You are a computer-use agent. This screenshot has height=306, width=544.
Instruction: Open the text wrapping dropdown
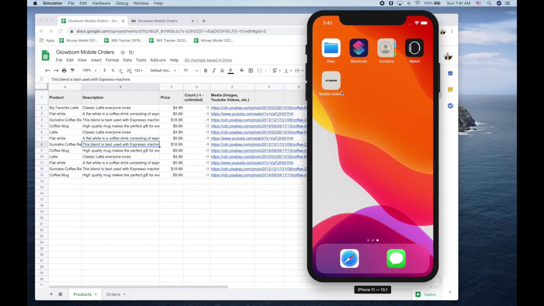[299, 71]
